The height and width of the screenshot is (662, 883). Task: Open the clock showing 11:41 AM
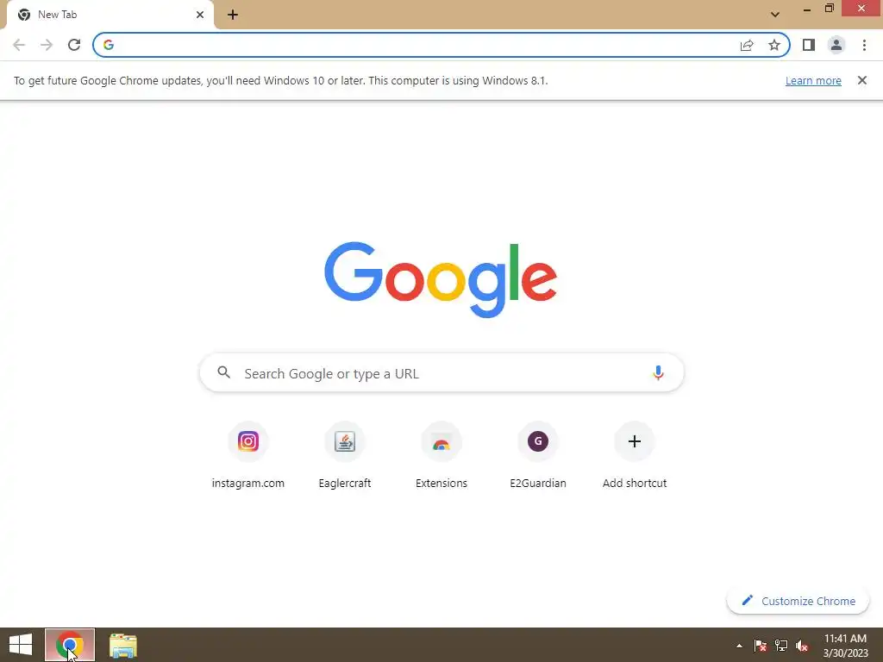coord(845,646)
